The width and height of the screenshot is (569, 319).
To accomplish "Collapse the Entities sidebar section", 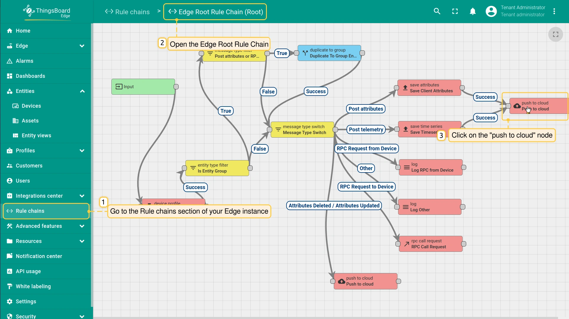I will (x=82, y=91).
